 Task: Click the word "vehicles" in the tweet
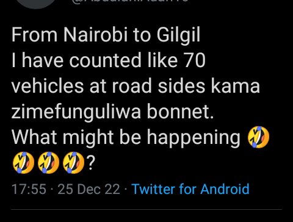48,86
